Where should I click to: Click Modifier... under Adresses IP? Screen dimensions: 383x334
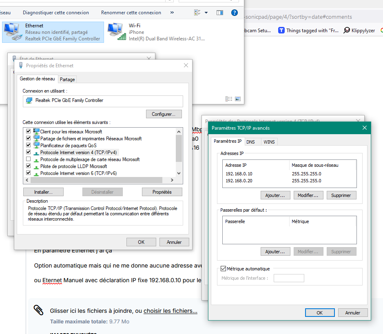pos(308,196)
